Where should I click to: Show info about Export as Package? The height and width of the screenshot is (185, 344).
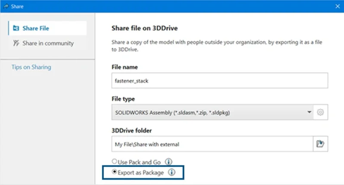click(172, 172)
